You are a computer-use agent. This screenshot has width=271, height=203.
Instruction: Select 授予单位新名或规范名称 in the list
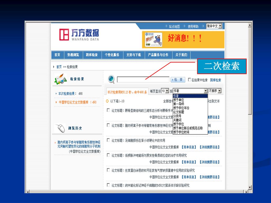pyautogui.click(x=190, y=128)
